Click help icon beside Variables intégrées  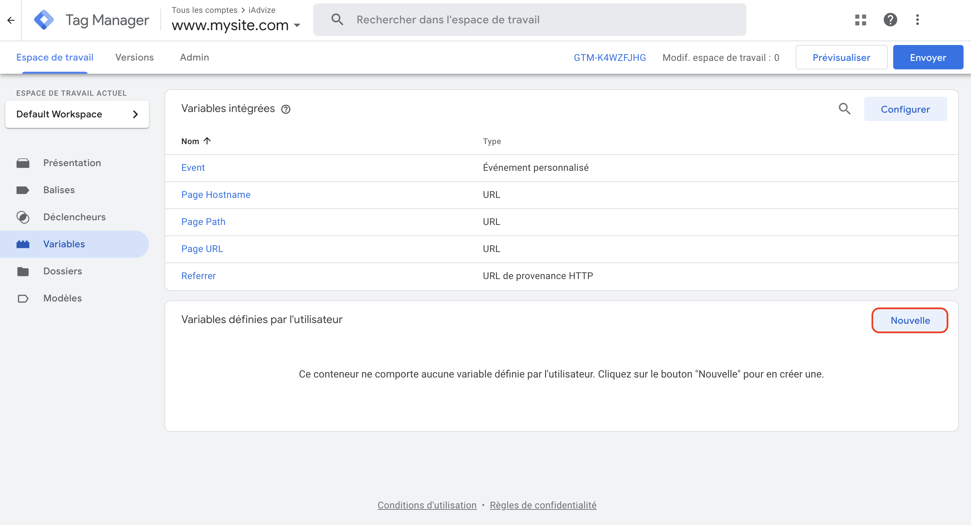pyautogui.click(x=286, y=109)
